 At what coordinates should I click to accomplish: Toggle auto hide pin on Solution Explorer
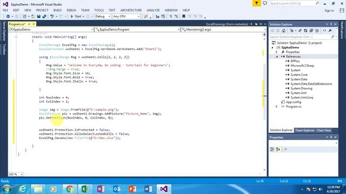click(331, 24)
